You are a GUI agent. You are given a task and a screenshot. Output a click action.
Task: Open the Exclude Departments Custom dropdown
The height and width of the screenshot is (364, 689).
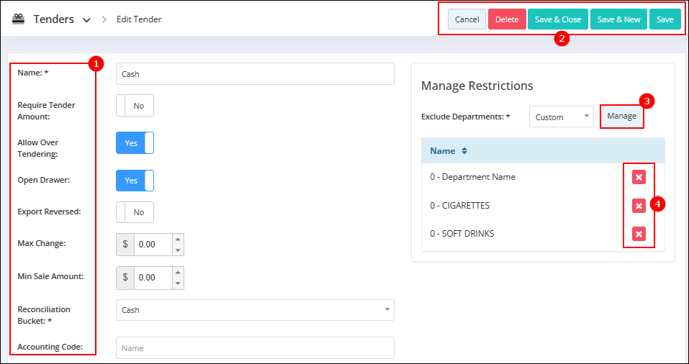(562, 117)
